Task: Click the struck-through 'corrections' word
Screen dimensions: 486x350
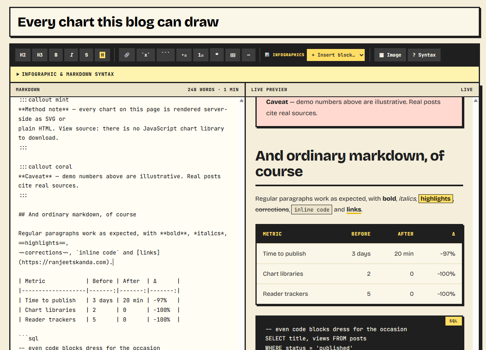Action: 272,210
